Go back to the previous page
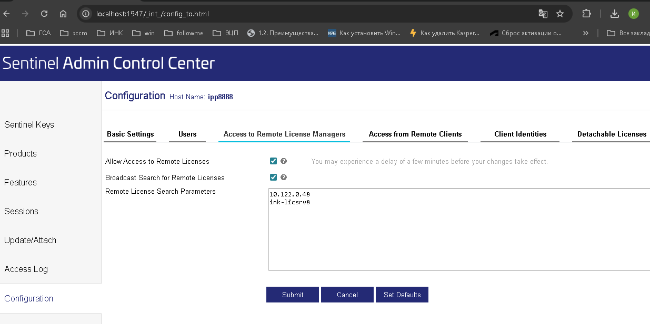This screenshot has height=324, width=650. pyautogui.click(x=6, y=14)
